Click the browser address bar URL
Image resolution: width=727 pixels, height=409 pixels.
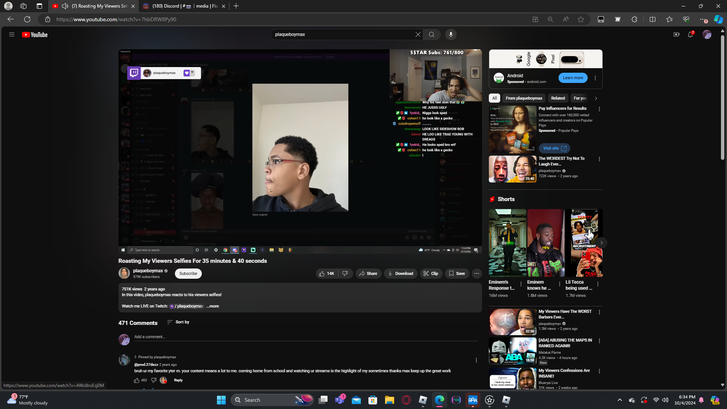point(116,19)
